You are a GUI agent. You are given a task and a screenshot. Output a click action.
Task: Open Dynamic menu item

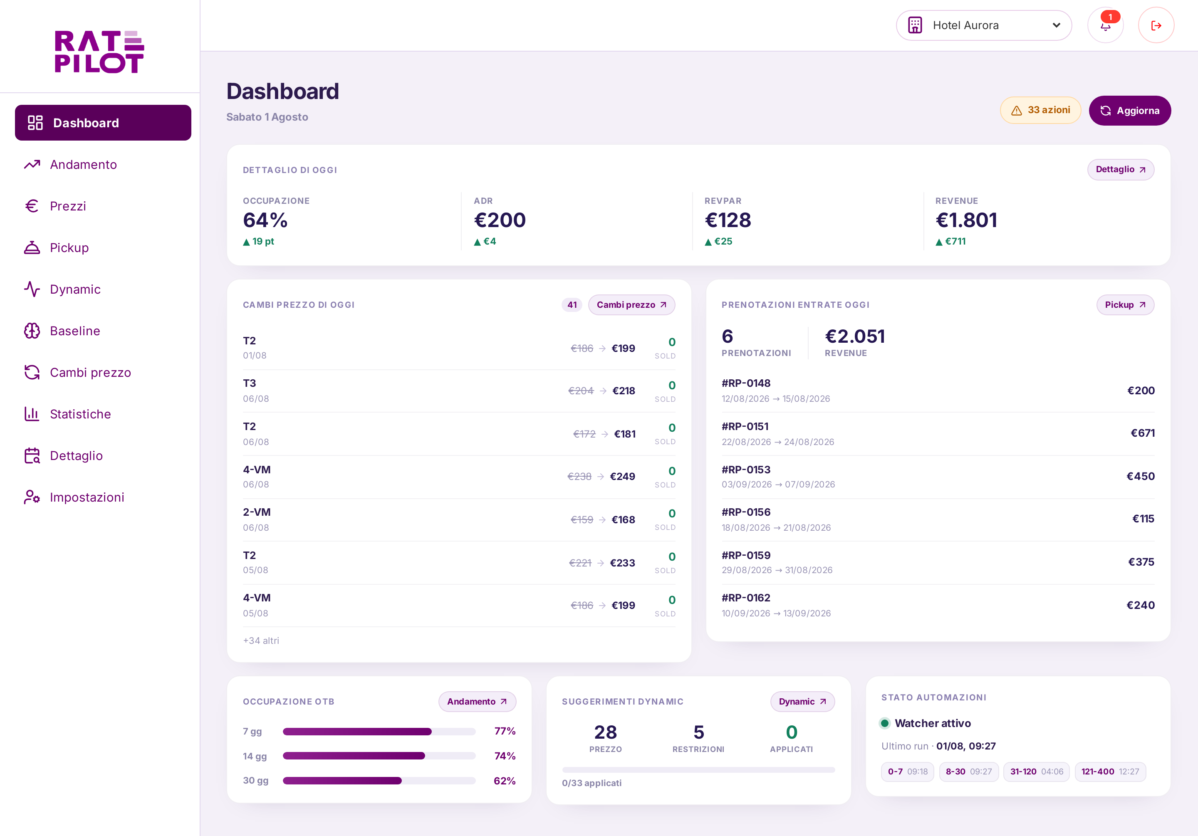point(103,289)
